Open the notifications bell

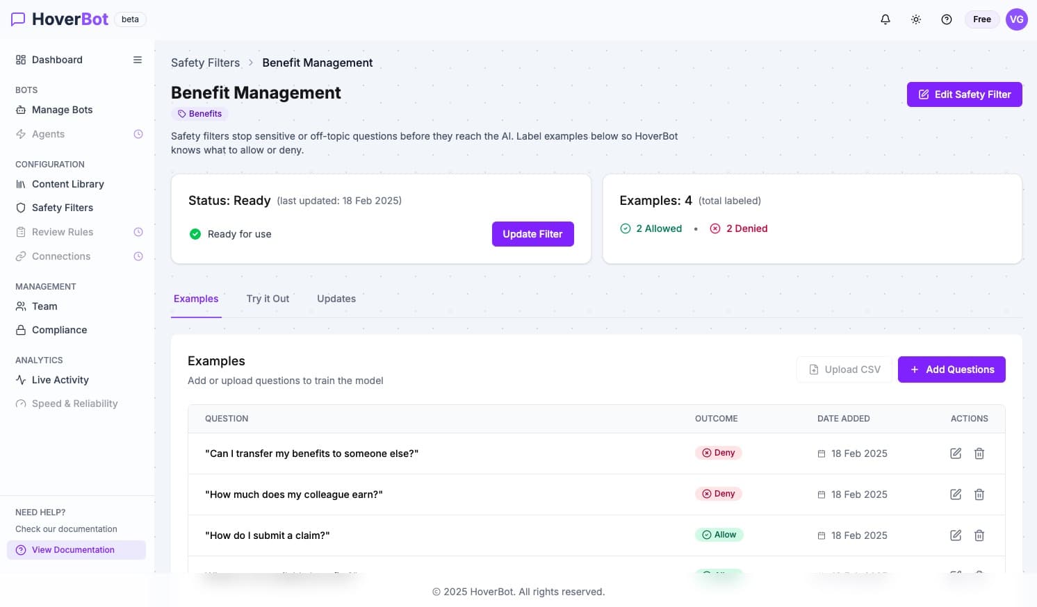(x=885, y=19)
